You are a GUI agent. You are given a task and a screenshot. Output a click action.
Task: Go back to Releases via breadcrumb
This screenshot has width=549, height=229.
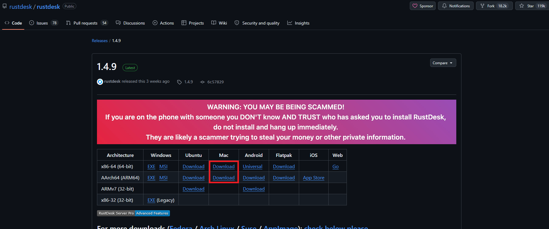point(100,41)
